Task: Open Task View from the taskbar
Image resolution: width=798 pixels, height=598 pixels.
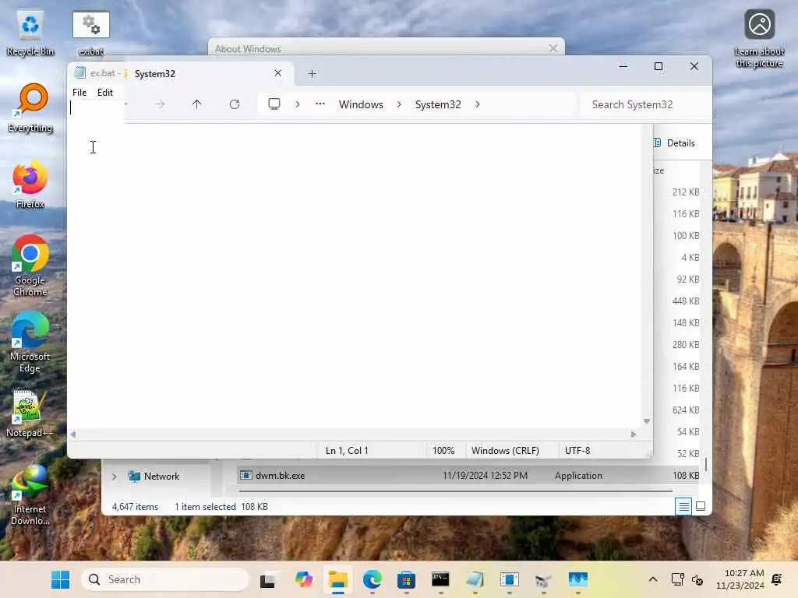Action: coord(268,579)
